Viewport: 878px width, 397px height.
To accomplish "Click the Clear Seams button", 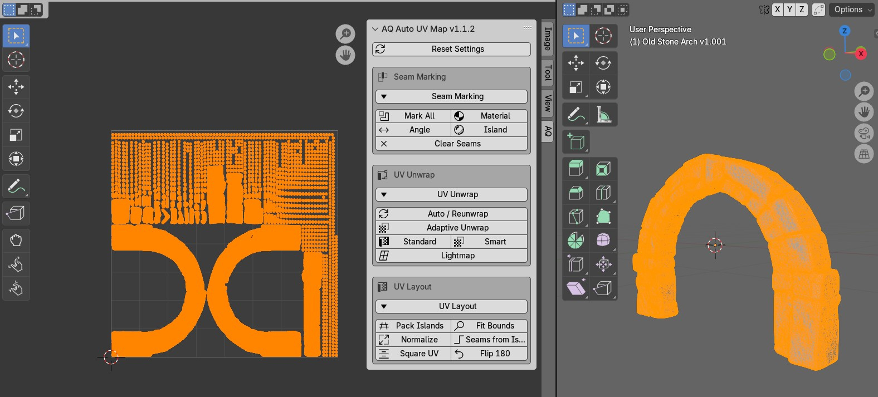I will click(451, 144).
